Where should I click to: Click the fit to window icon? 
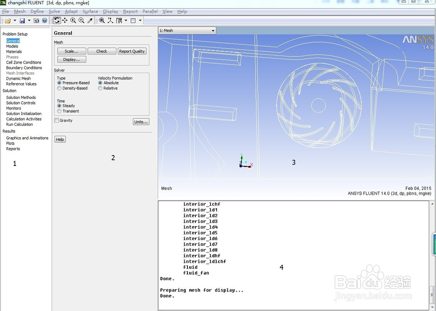tap(102, 20)
